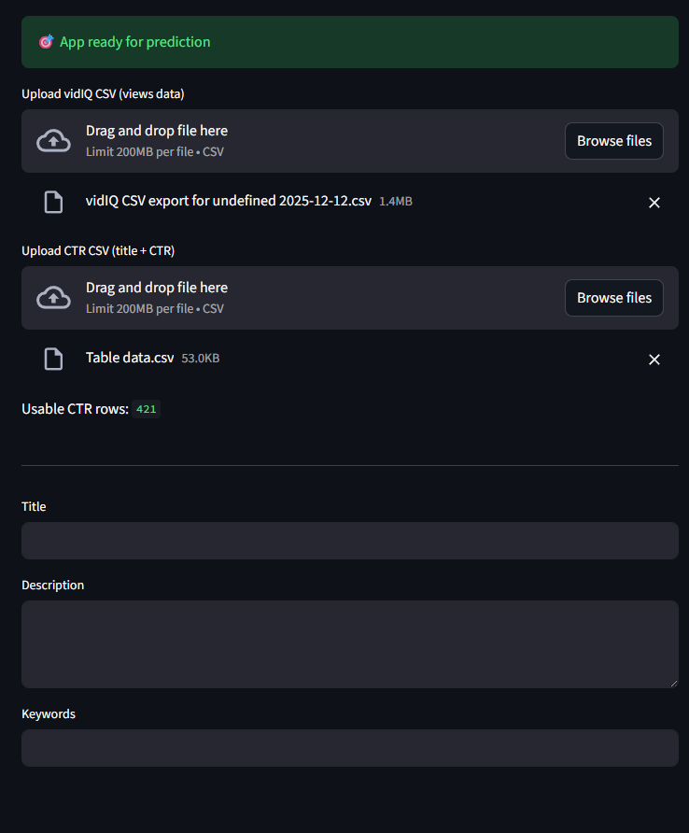Click inside the Description text area

[x=349, y=643]
